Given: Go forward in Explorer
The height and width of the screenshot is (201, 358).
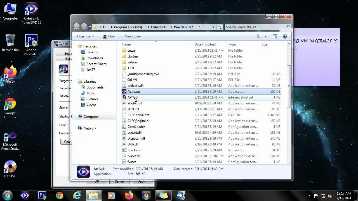Looking at the screenshot, I should [x=84, y=27].
